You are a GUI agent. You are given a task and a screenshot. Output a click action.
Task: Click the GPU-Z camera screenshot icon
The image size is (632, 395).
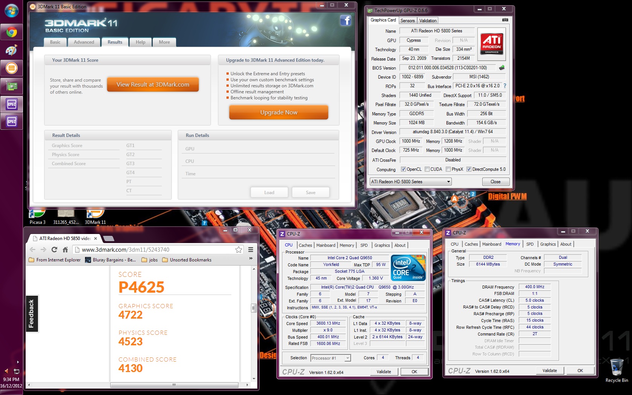click(x=505, y=20)
